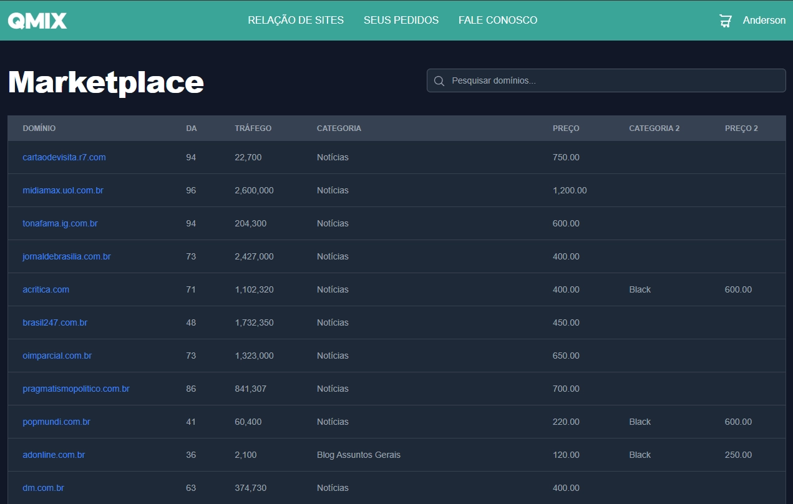Click the DA column header
Image resolution: width=793 pixels, height=504 pixels.
pos(192,128)
